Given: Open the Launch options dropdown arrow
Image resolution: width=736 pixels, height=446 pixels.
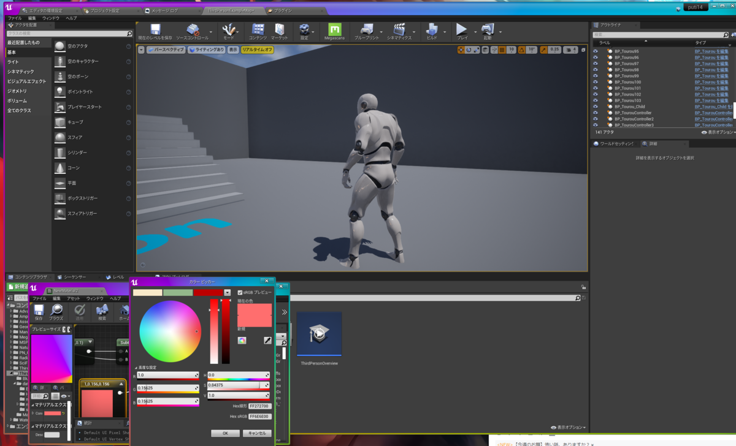Looking at the screenshot, I should (x=500, y=32).
